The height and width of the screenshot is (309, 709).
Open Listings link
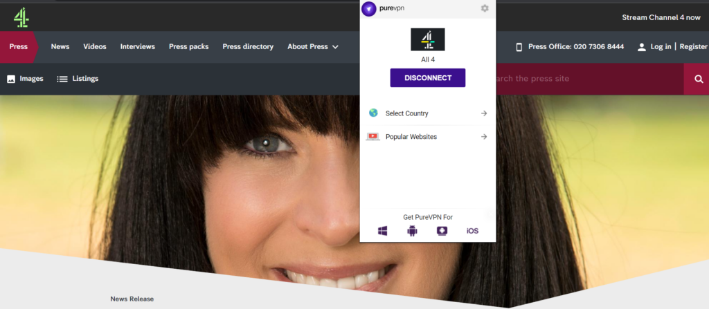(85, 79)
